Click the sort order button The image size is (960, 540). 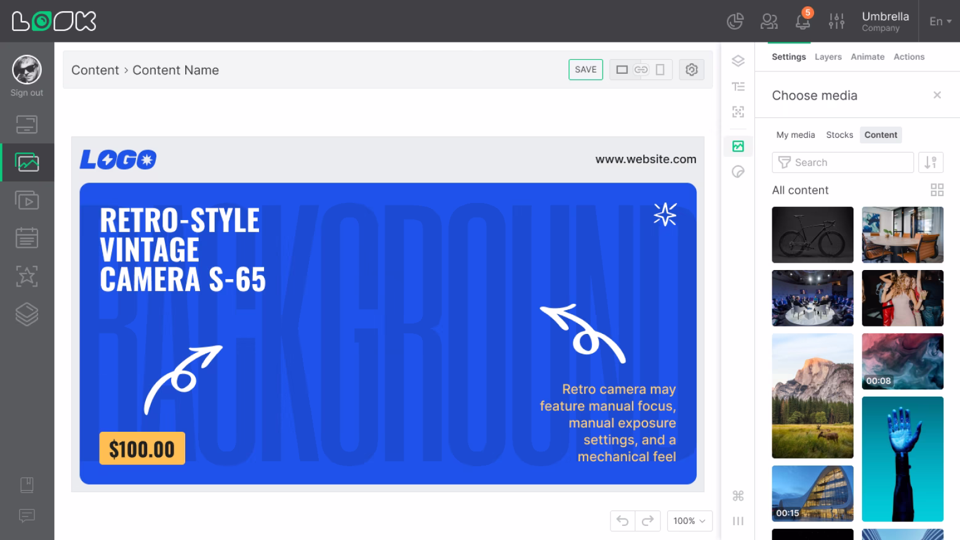[930, 162]
